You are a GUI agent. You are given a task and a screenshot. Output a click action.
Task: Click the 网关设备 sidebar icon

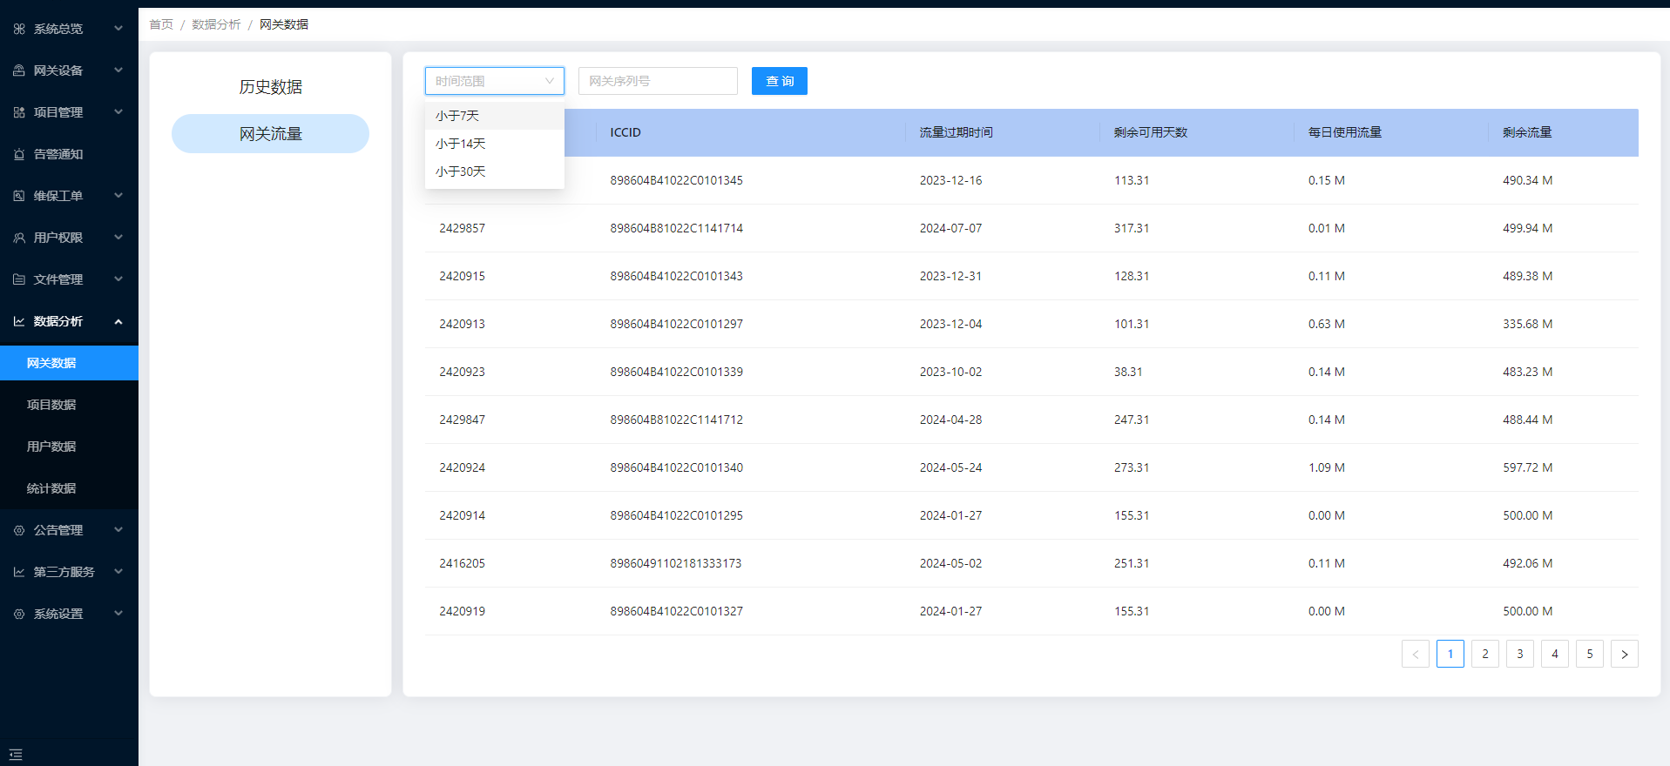(x=19, y=71)
